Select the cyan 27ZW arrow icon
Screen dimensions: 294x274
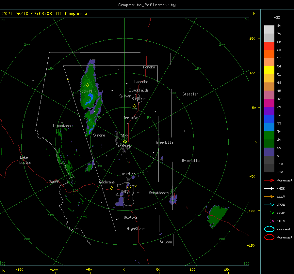coord(269,205)
